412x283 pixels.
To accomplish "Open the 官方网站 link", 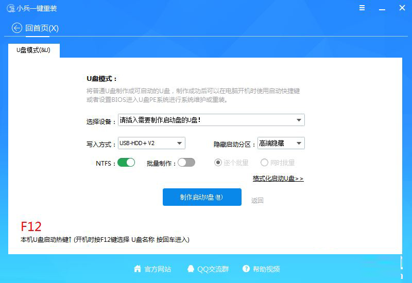I will coord(158,269).
